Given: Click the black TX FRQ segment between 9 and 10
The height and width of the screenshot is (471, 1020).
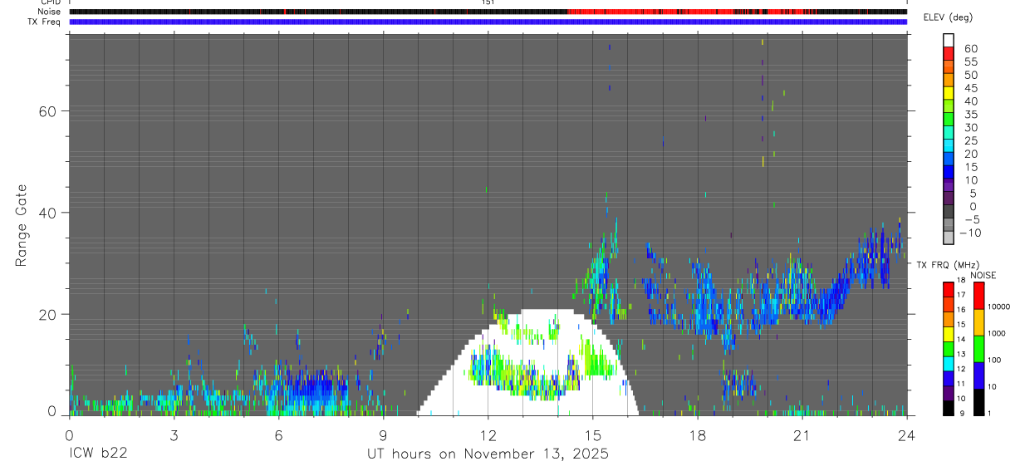Looking at the screenshot, I should [x=949, y=408].
